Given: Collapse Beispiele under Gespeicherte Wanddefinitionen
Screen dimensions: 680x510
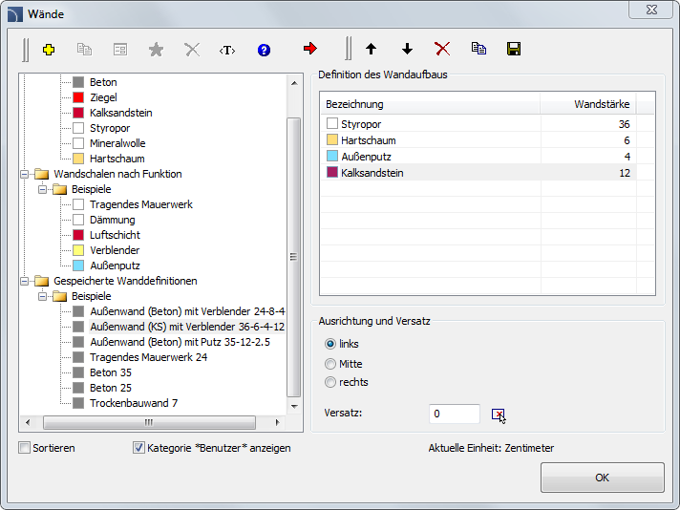Looking at the screenshot, I should point(42,296).
